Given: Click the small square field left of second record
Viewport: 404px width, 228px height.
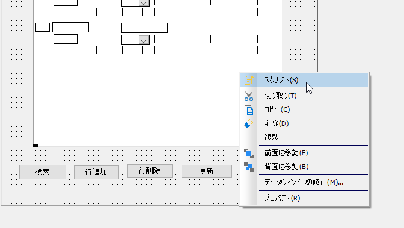Looking at the screenshot, I should pos(43,27).
